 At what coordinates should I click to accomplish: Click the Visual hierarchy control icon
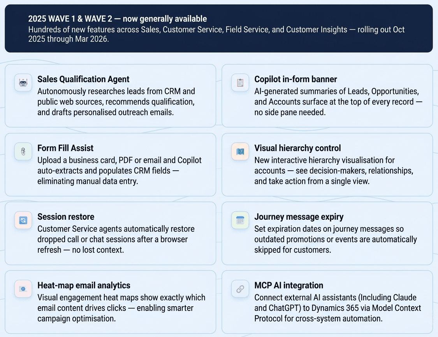click(240, 152)
